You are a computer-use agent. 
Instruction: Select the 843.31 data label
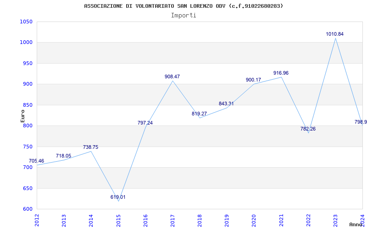[x=226, y=104]
